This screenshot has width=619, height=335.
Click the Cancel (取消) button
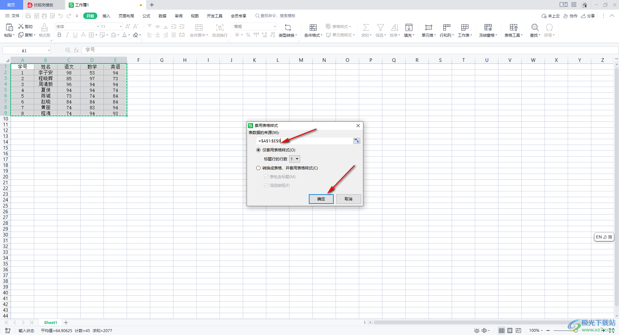tap(349, 199)
